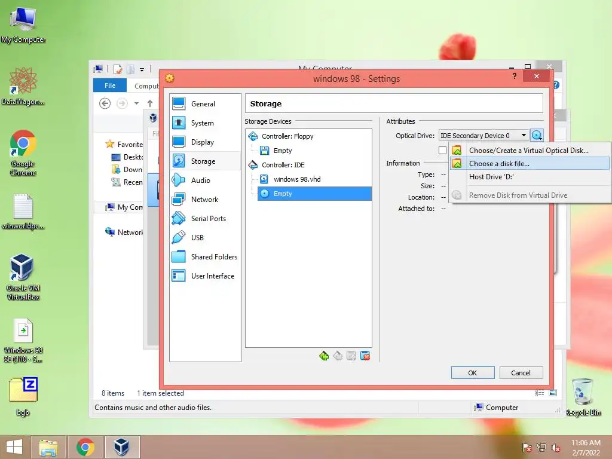
Task: Click the taskbar clock showing 11:06 AM
Action: click(586, 448)
